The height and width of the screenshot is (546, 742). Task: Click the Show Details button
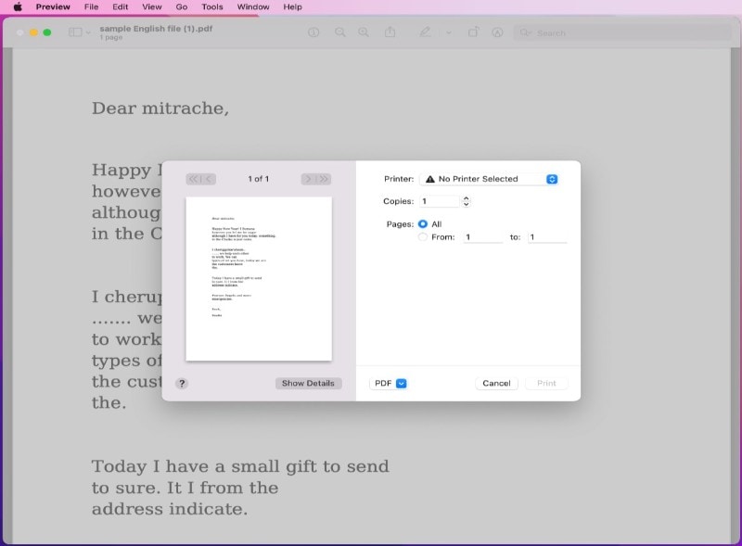click(308, 383)
